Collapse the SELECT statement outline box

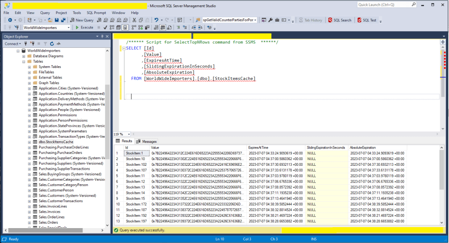tap(123, 48)
